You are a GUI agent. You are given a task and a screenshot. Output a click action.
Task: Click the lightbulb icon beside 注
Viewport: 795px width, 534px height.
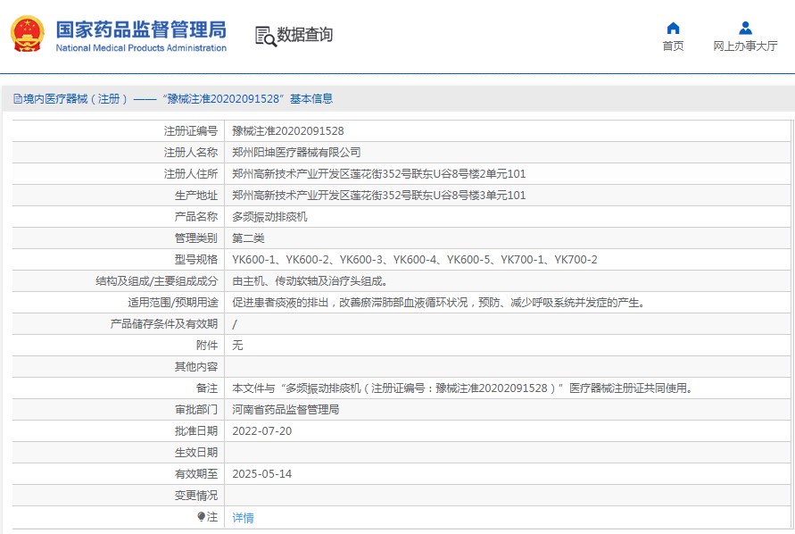tap(202, 517)
